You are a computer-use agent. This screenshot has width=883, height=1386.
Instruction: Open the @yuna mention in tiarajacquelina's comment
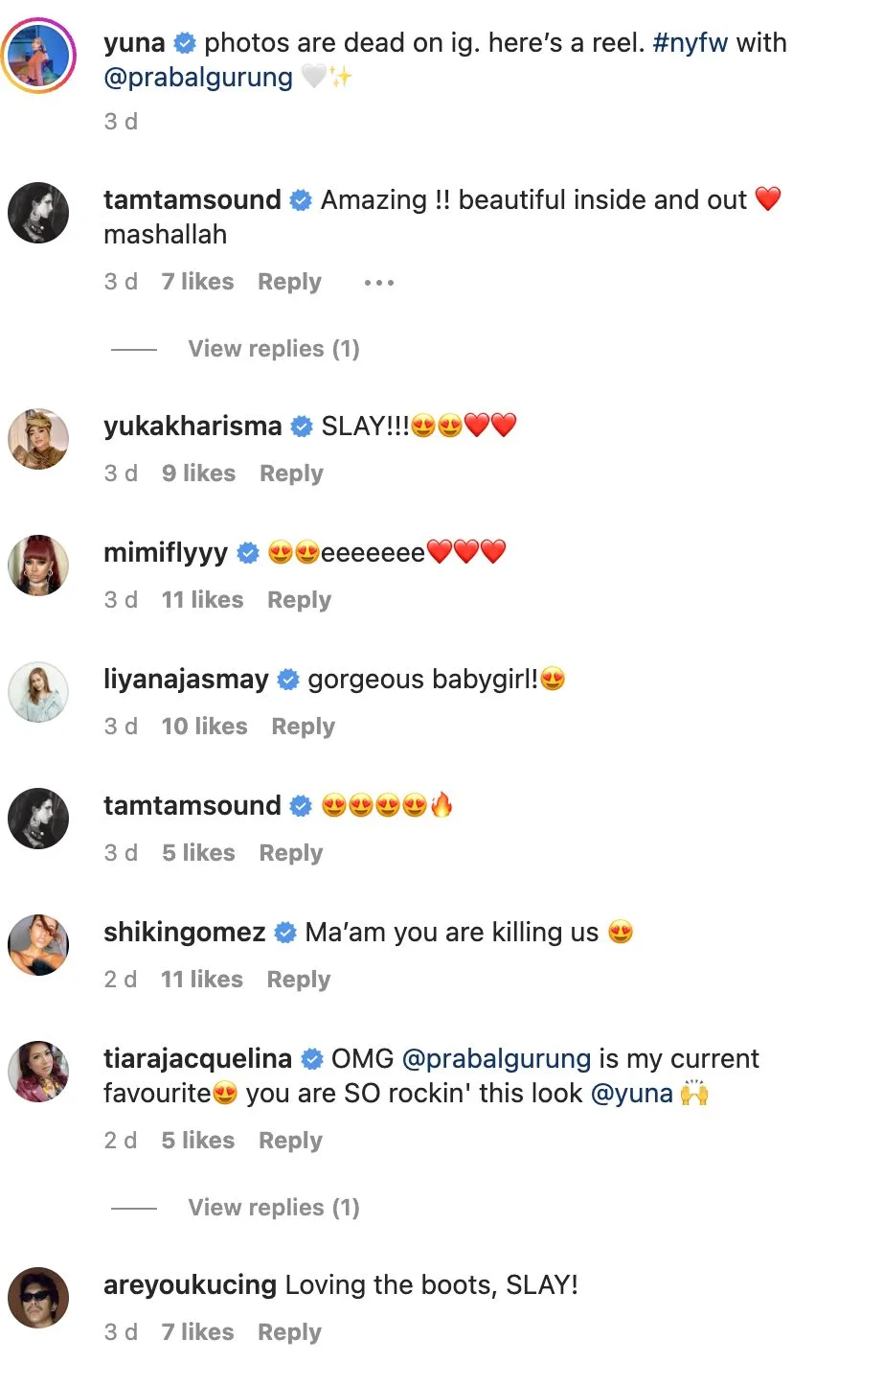point(632,1094)
